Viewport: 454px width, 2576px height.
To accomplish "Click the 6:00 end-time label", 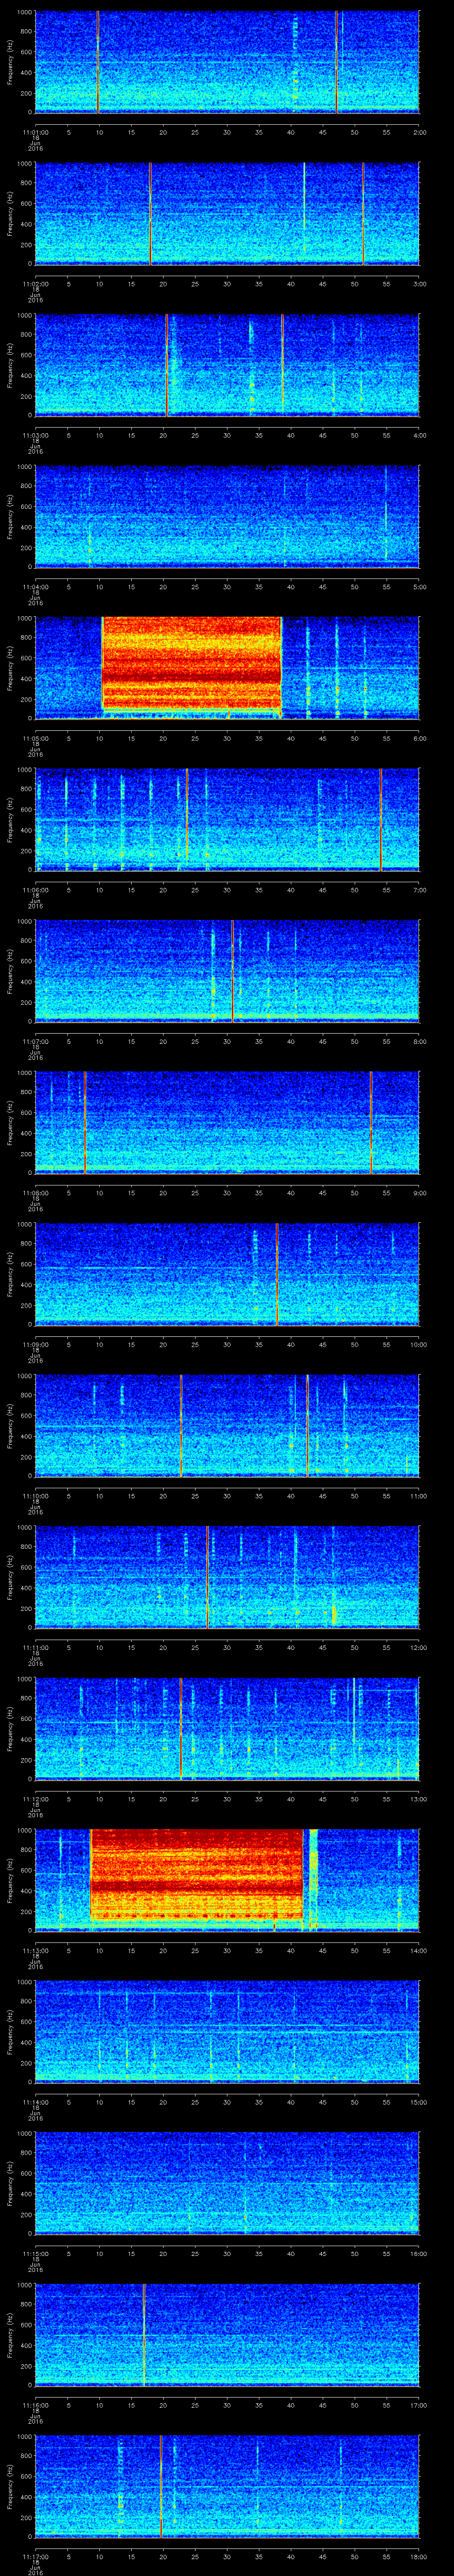I will click(x=419, y=738).
